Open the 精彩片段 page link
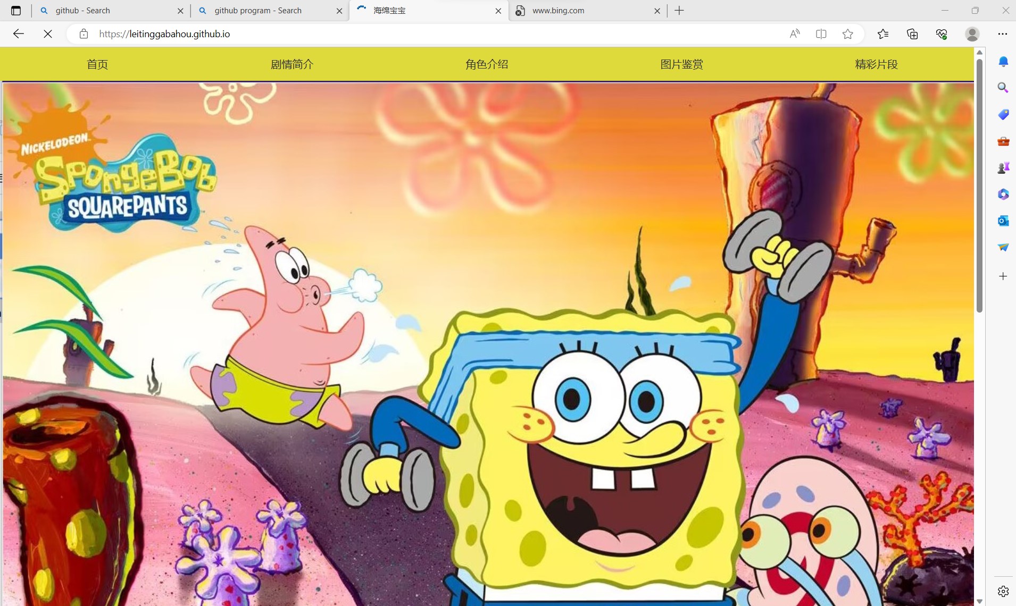 (876, 64)
